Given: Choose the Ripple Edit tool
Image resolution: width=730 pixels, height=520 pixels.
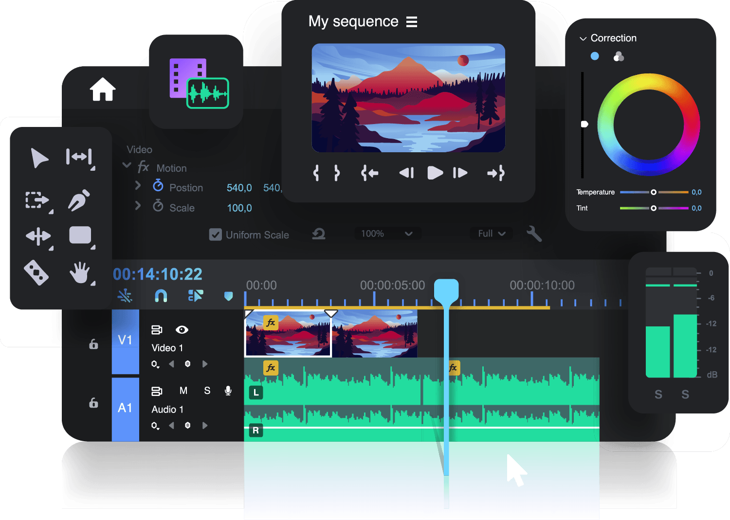Looking at the screenshot, I should [79, 157].
